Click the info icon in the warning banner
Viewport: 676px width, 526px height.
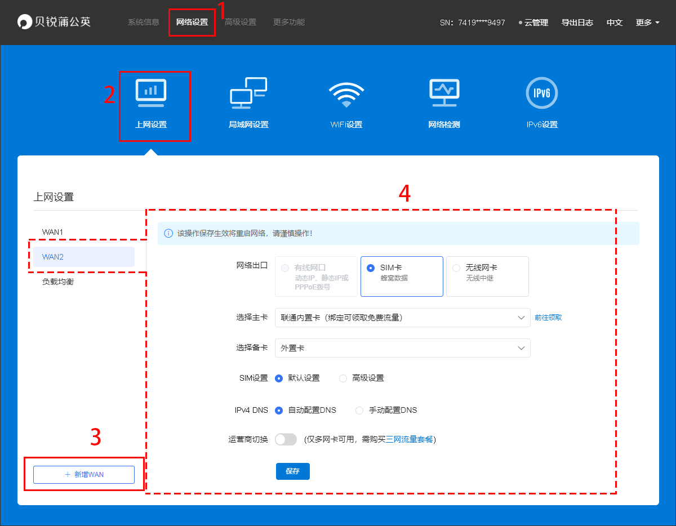coord(168,233)
